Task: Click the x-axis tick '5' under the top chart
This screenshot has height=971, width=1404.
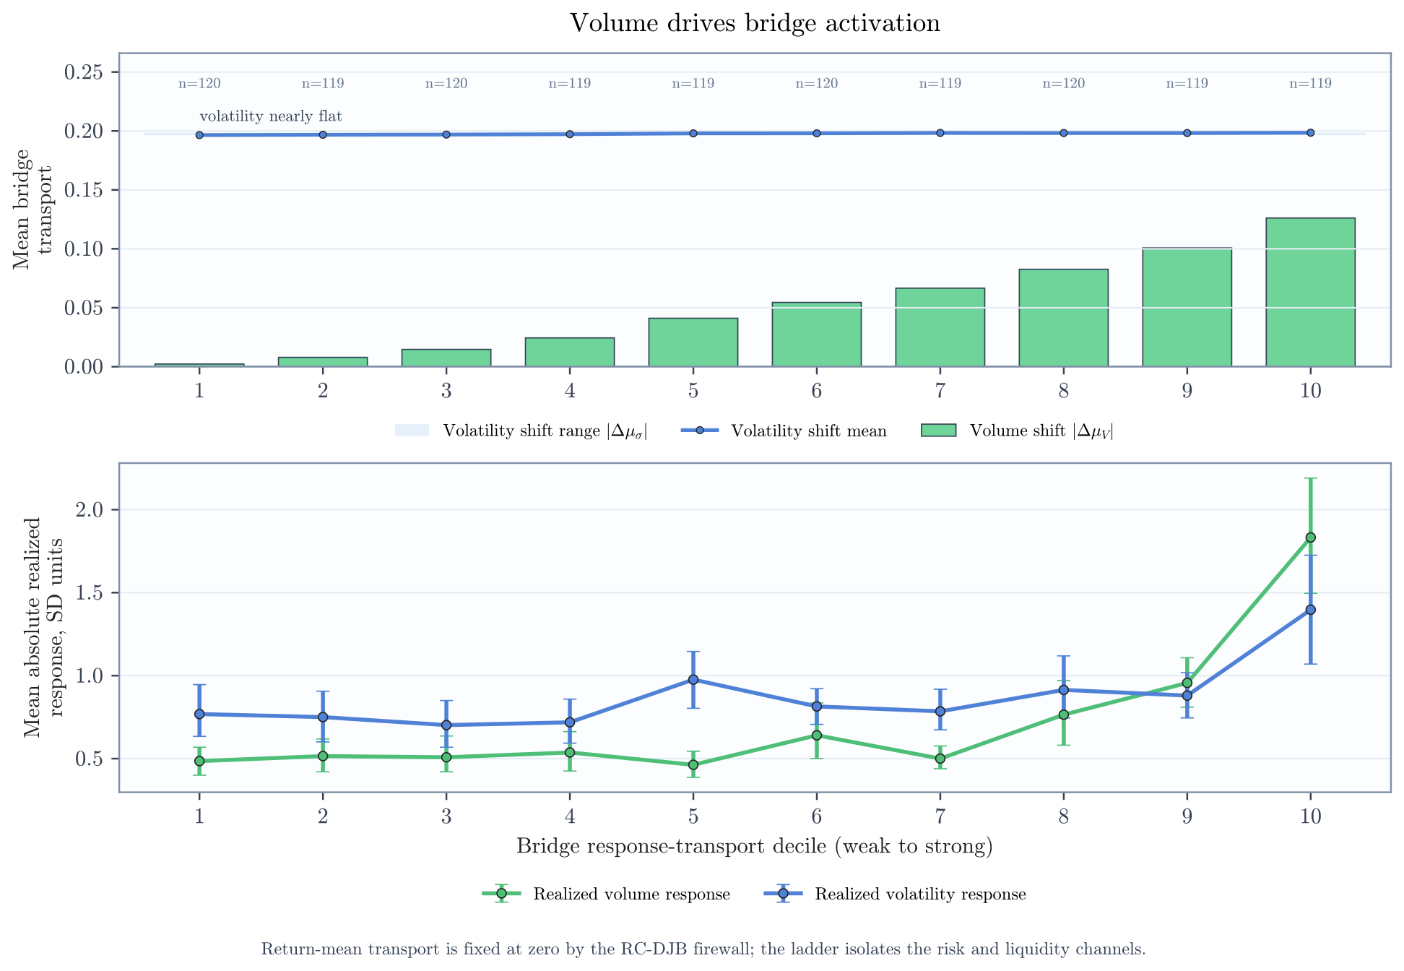Action: 693,391
